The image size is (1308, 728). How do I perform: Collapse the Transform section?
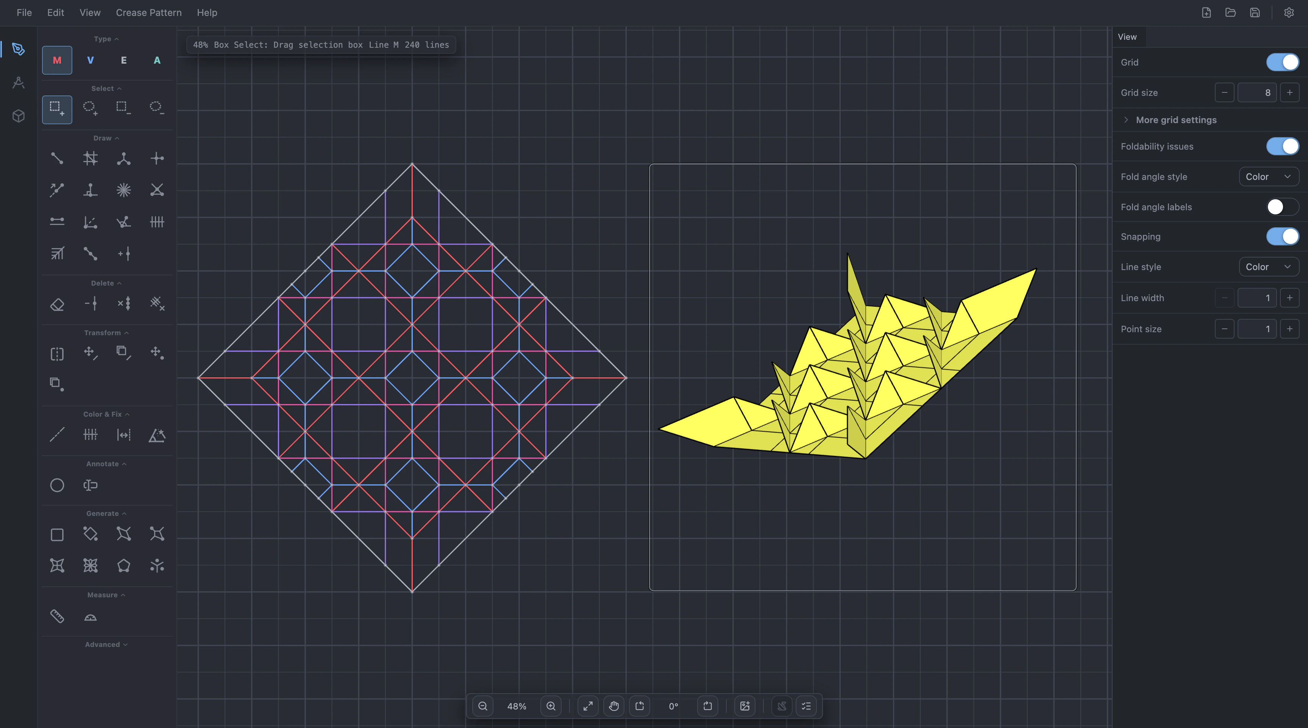click(x=106, y=333)
